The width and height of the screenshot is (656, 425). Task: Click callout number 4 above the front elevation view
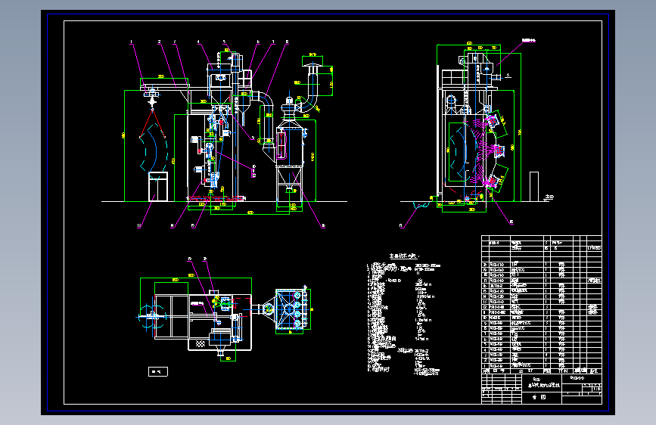pyautogui.click(x=198, y=42)
